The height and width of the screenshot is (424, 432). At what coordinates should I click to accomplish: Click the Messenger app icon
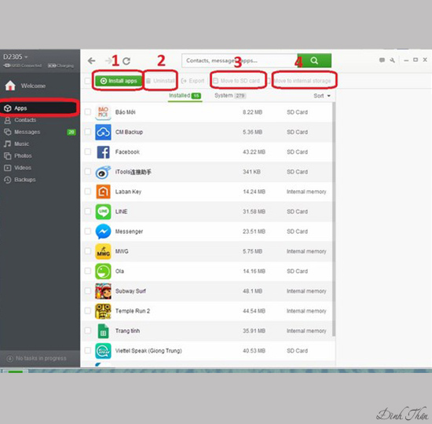click(104, 232)
